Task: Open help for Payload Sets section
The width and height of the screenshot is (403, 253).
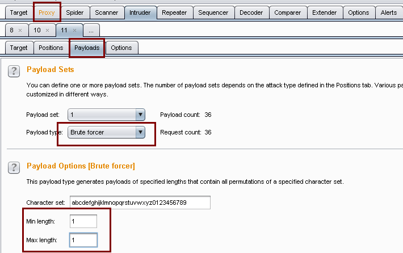Action: (x=14, y=71)
